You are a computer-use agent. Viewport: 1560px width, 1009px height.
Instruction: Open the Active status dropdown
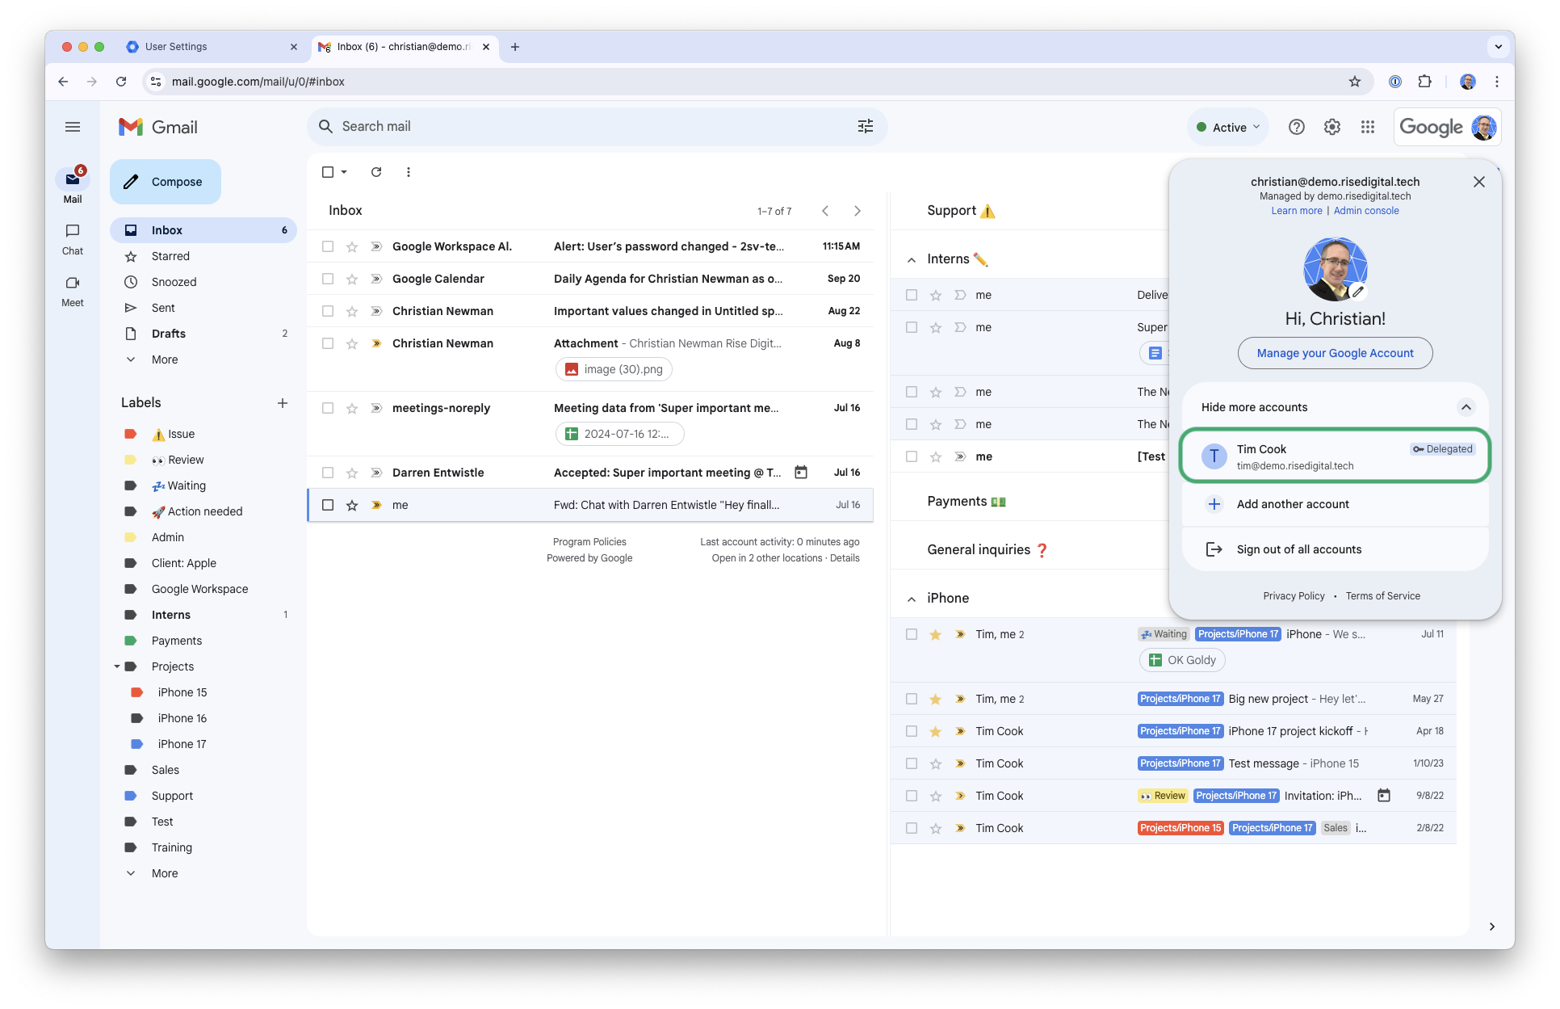pyautogui.click(x=1227, y=127)
